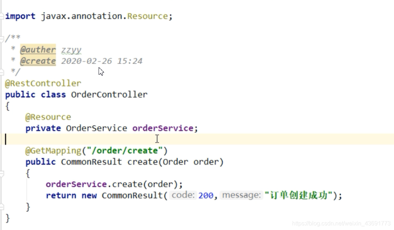The image size is (394, 230).
Task: Click the return keyword
Action: 61,196
